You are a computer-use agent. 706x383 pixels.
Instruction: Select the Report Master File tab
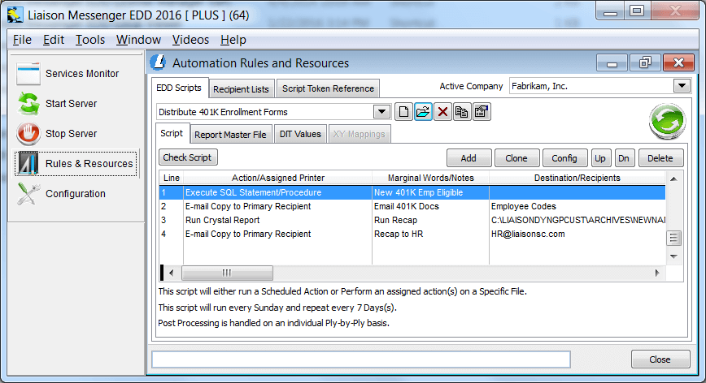[x=230, y=135]
